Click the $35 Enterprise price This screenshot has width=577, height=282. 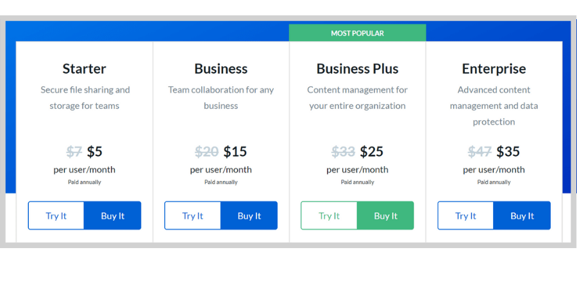point(508,152)
